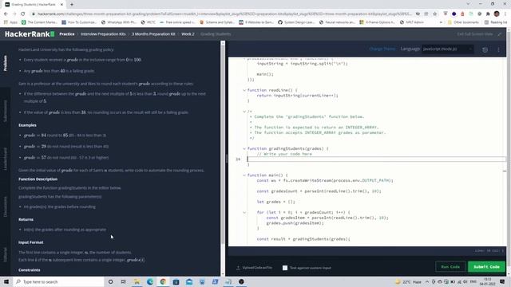Click the Run Code button
The image size is (511, 287).
(450, 267)
